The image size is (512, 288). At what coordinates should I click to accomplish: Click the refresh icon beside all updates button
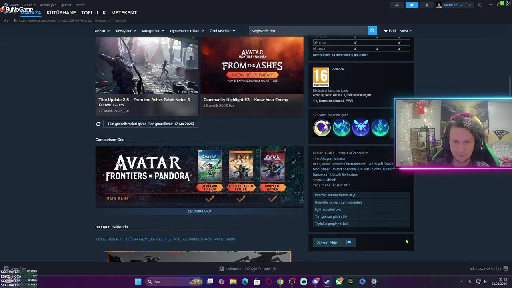[x=98, y=124]
